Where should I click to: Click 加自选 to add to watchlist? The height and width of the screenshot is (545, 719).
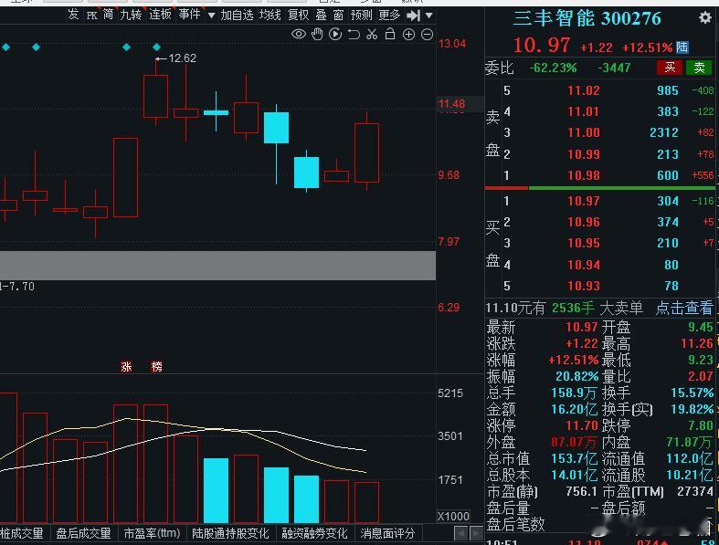click(x=237, y=16)
